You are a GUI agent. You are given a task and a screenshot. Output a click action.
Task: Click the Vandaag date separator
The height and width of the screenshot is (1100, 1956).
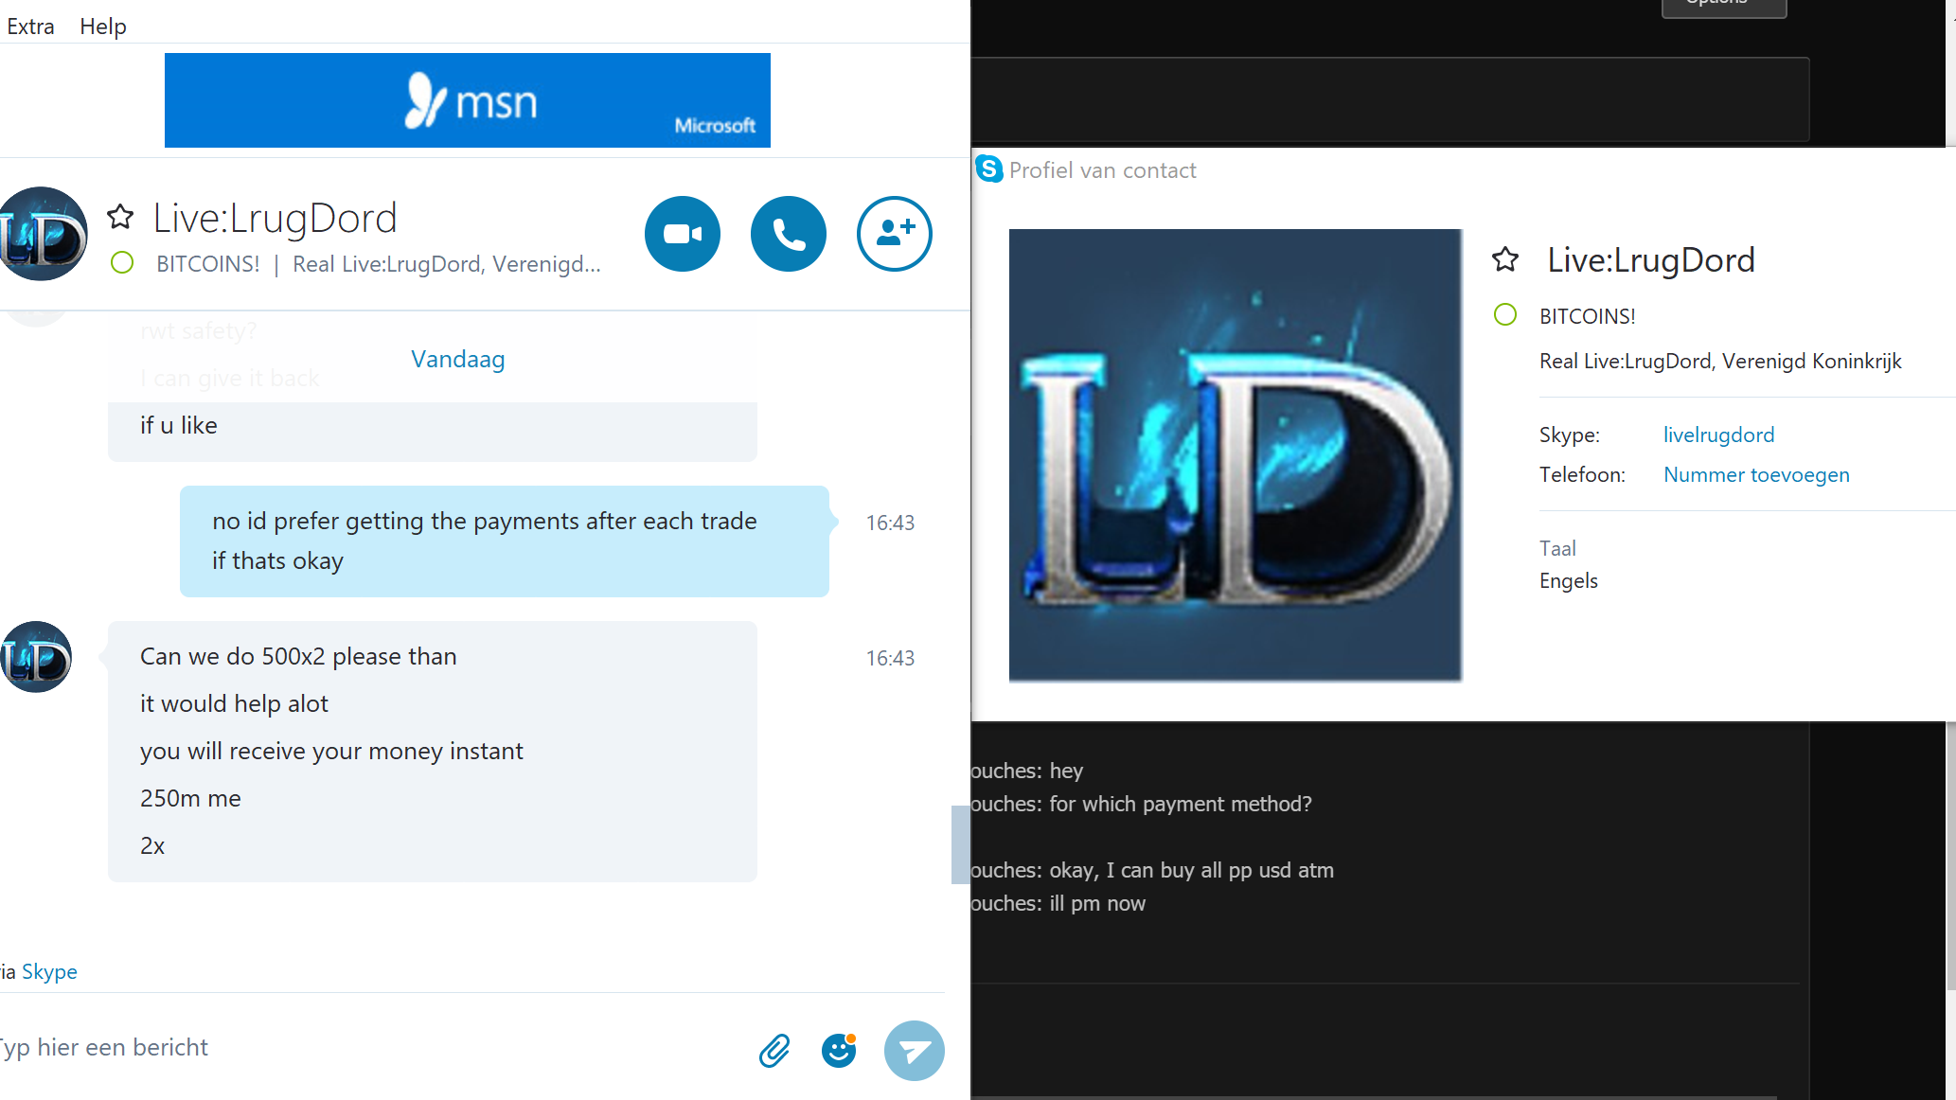click(457, 359)
